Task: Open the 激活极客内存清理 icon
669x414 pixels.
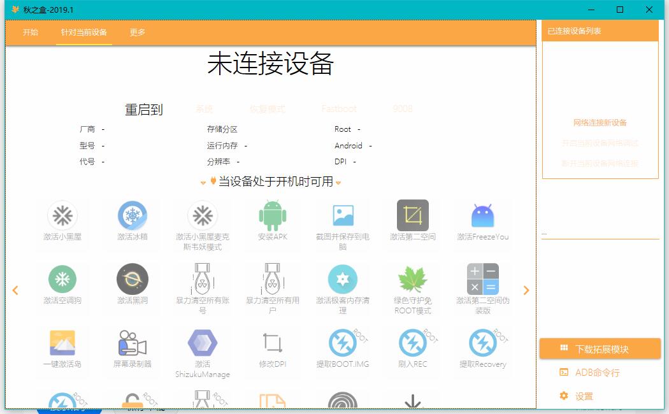Action: coord(343,279)
